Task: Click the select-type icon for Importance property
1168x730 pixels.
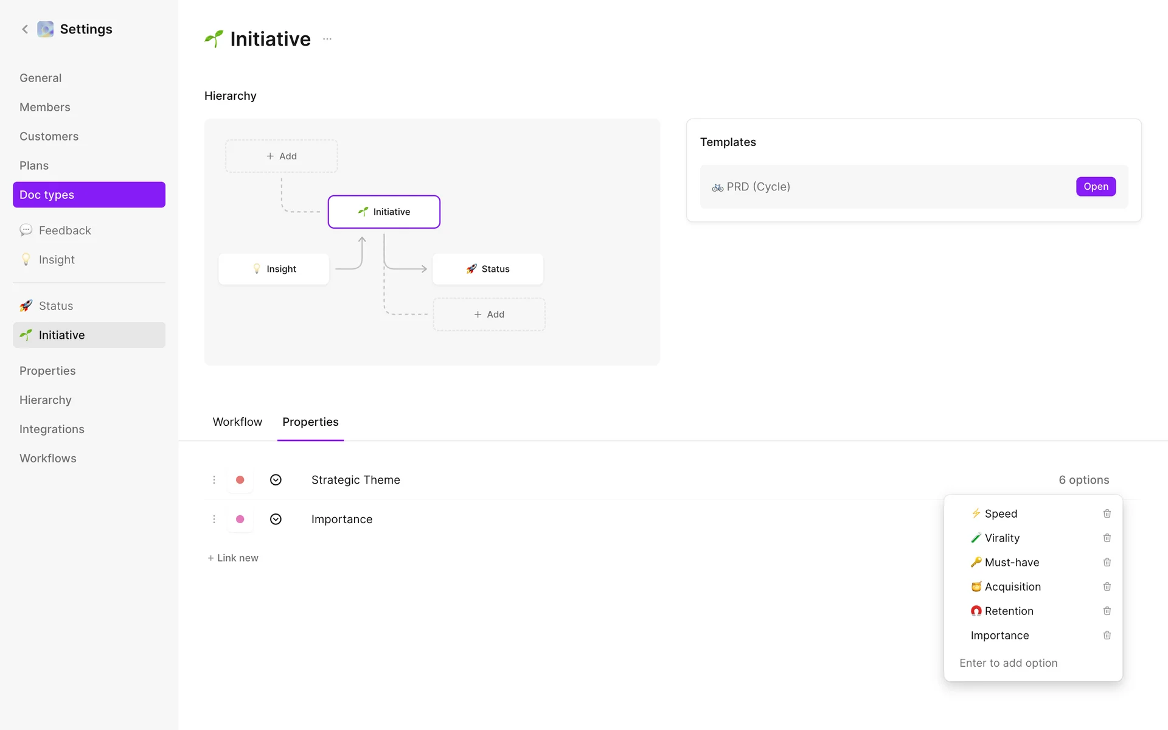Action: click(276, 519)
